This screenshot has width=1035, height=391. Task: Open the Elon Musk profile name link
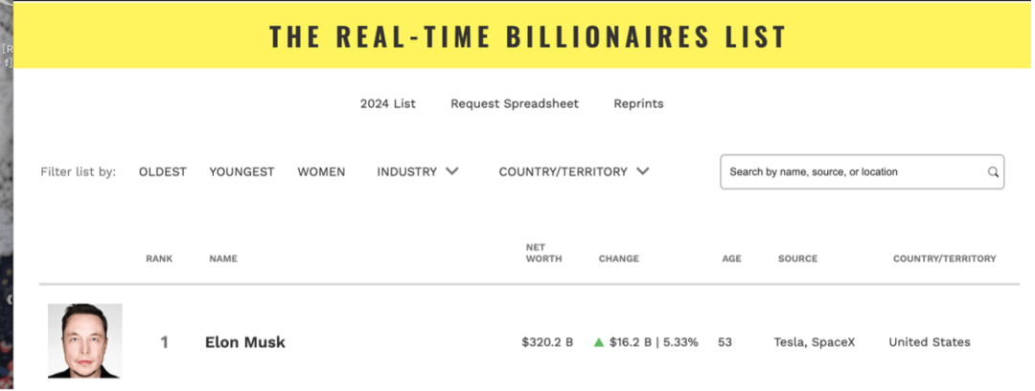245,342
